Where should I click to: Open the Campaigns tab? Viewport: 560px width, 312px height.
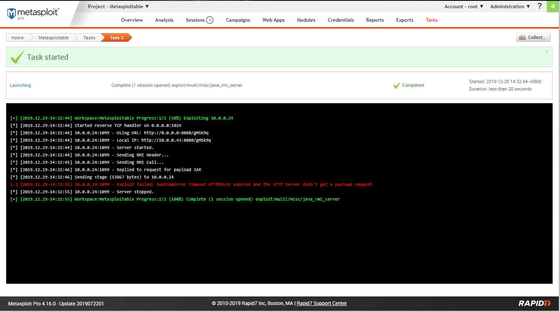pos(238,20)
